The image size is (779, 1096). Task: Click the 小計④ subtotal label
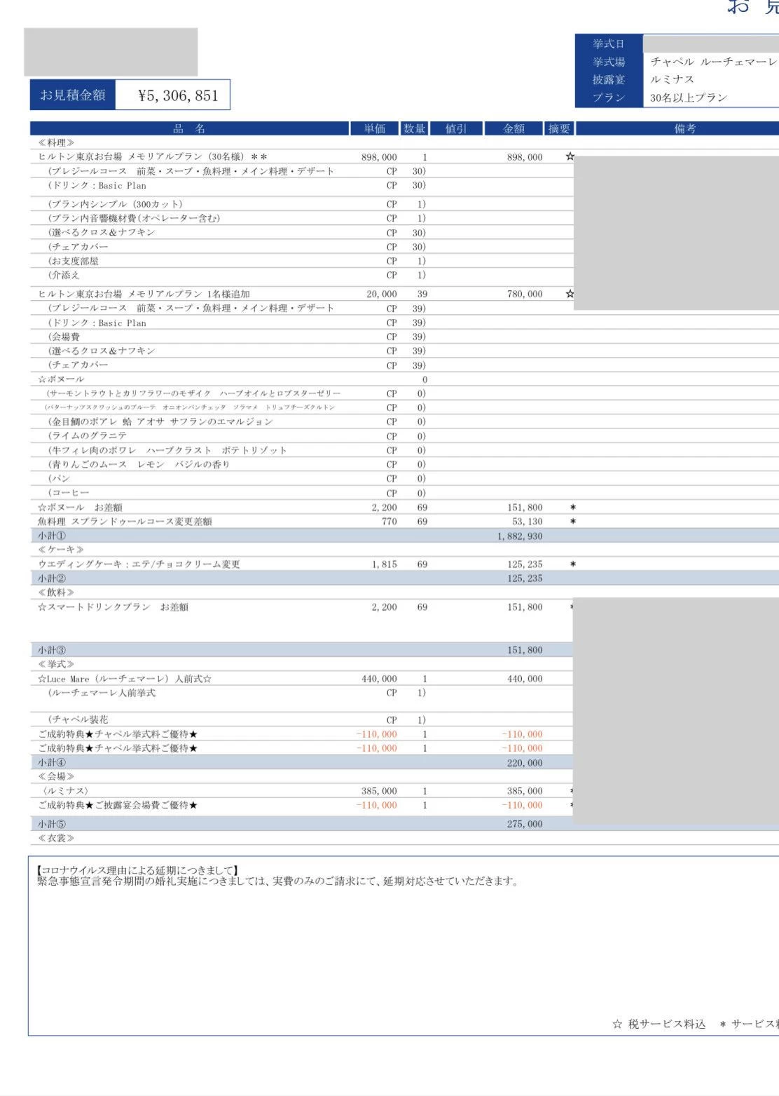(x=52, y=762)
